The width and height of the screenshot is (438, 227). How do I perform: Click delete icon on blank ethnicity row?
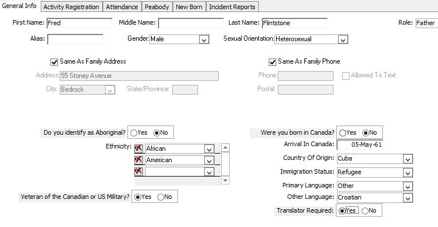138,171
